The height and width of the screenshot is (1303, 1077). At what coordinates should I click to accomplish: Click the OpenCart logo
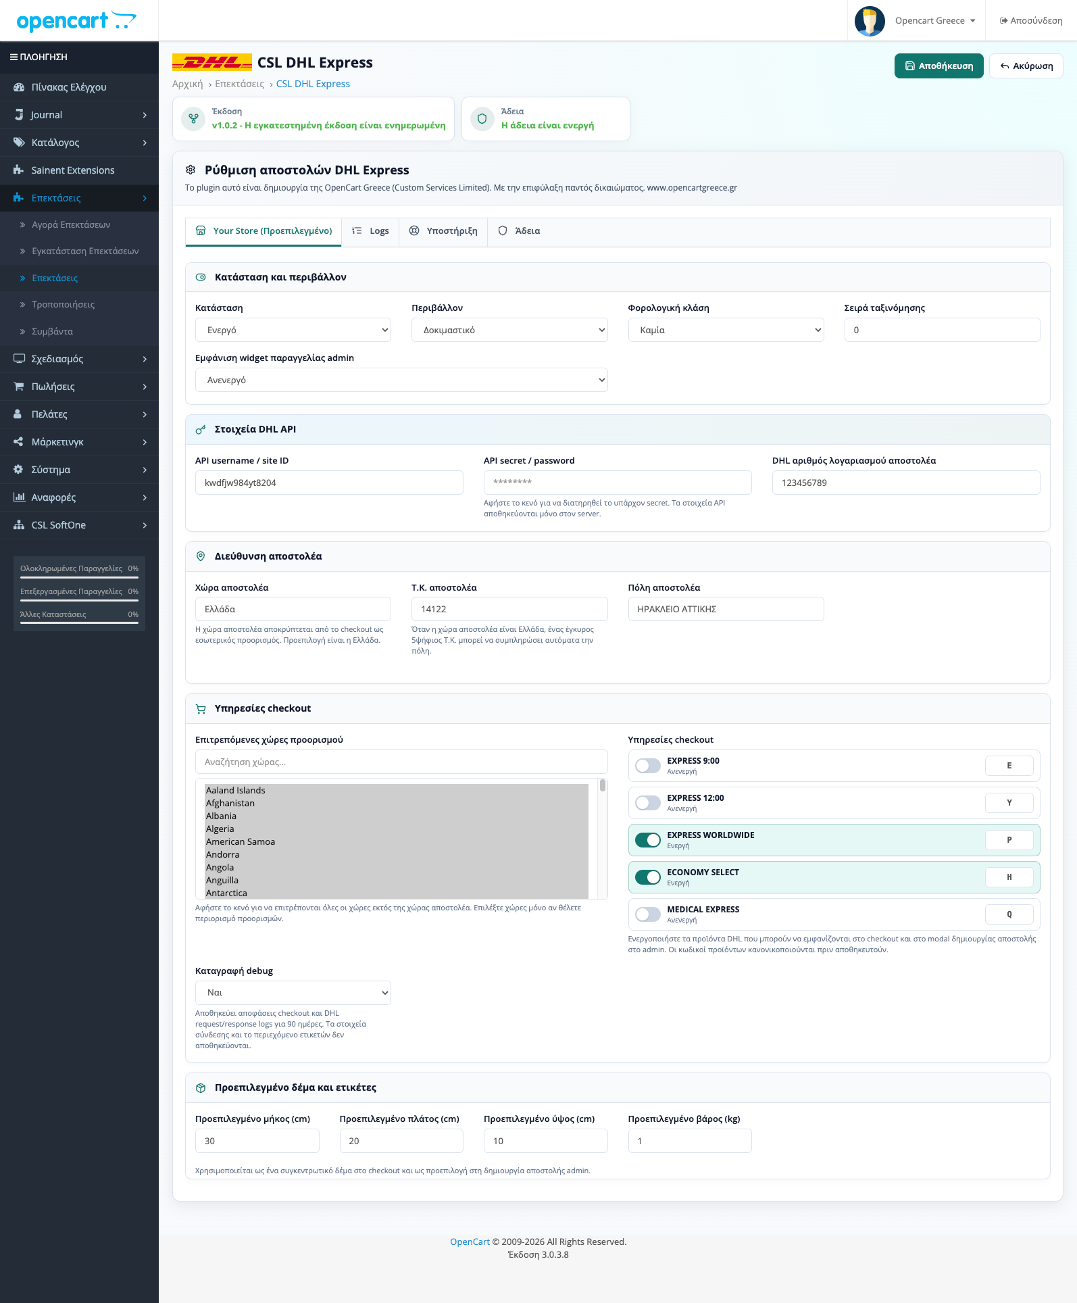click(76, 21)
